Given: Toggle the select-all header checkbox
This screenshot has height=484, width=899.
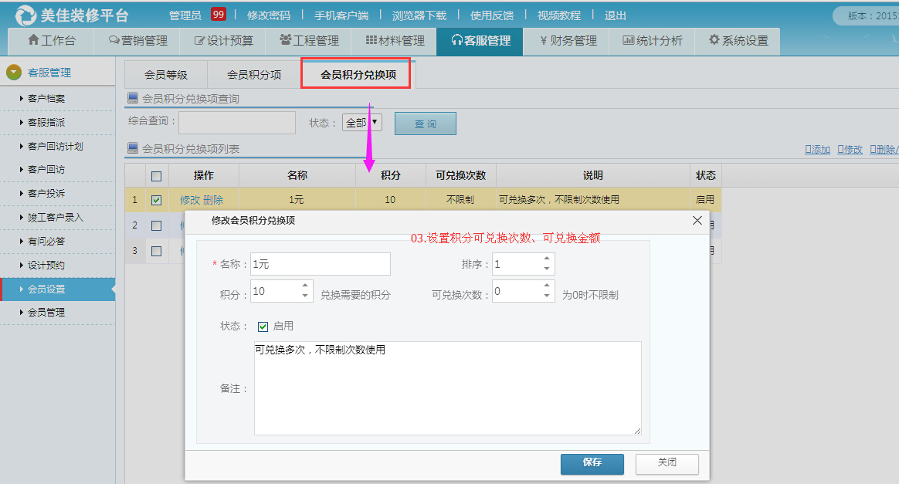Looking at the screenshot, I should point(157,176).
